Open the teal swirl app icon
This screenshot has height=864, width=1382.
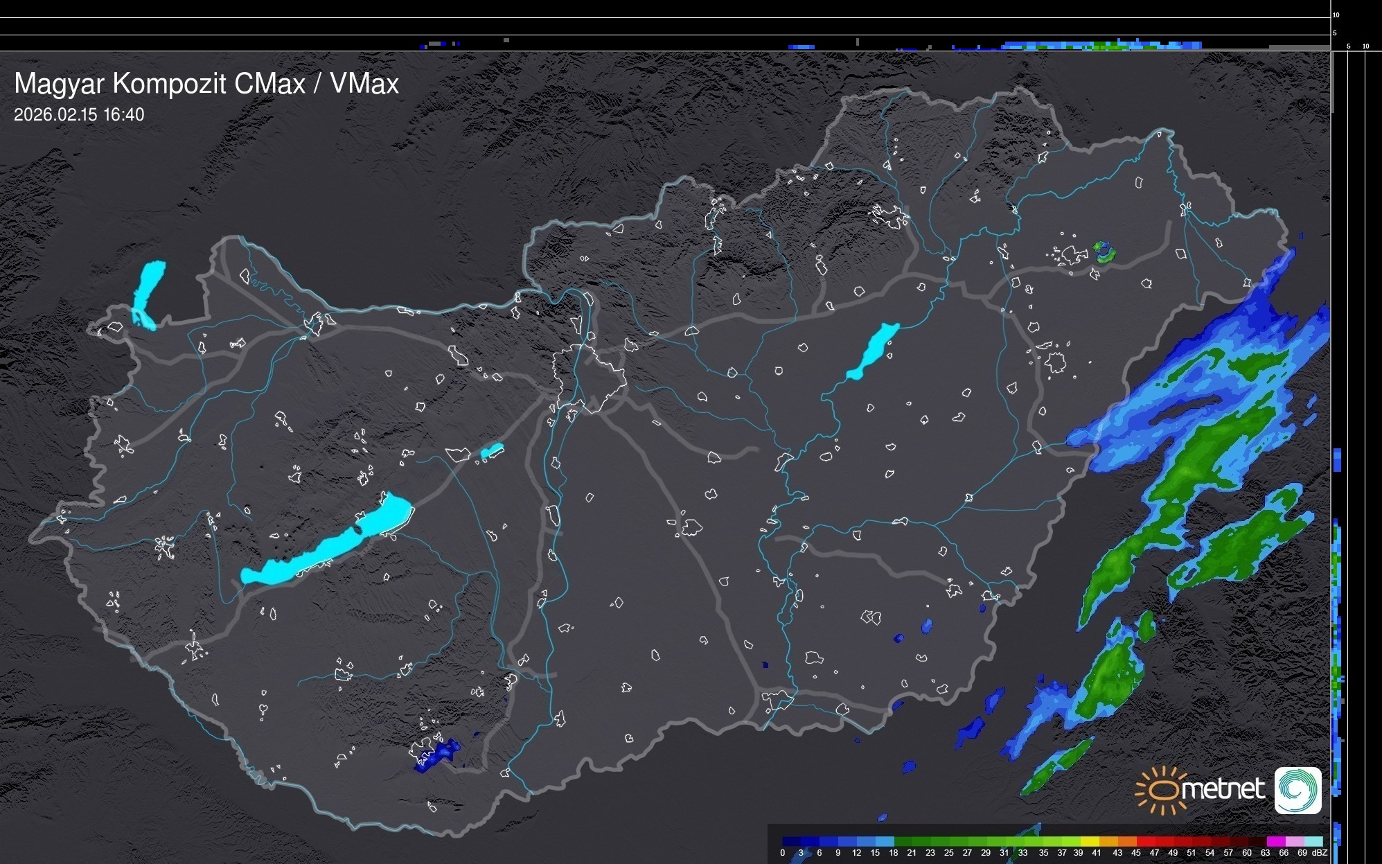click(x=1297, y=790)
